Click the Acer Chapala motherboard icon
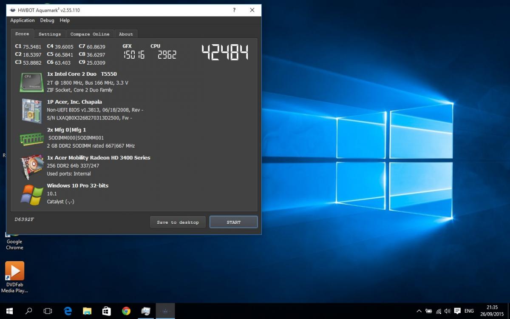Screen dimensions: 510x319 pos(31,111)
